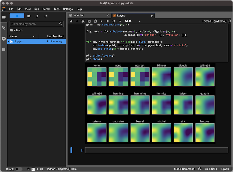Cut the selected cells with the scissors icon
233x172 pixels.
(83, 21)
